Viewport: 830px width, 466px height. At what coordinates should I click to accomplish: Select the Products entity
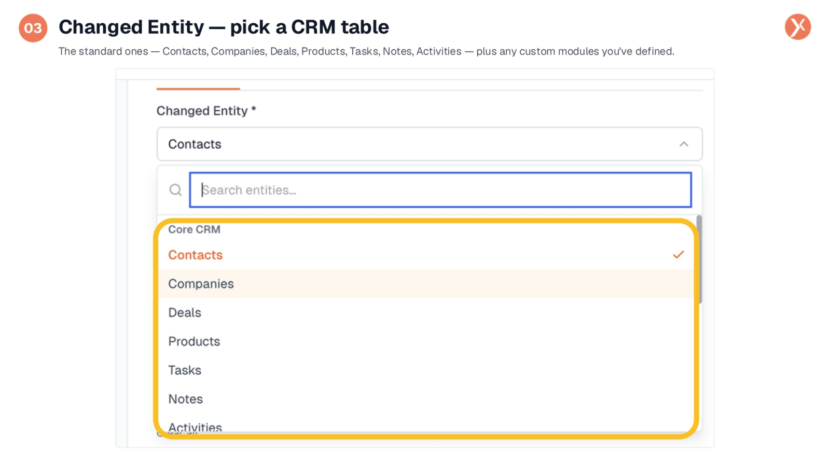(426, 341)
